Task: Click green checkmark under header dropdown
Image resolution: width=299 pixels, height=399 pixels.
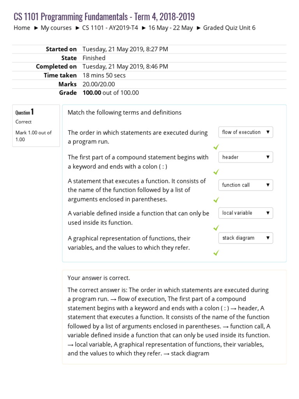Action: 216,172
